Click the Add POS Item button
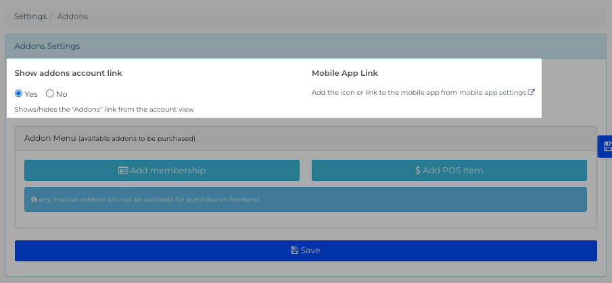This screenshot has height=283, width=612. pyautogui.click(x=449, y=171)
